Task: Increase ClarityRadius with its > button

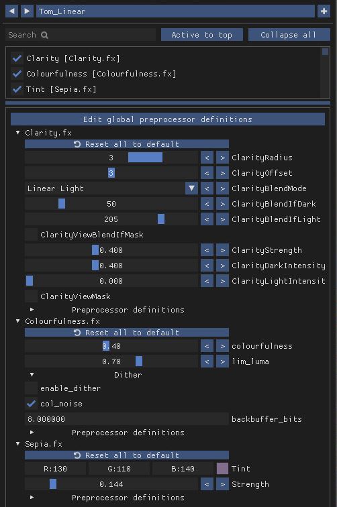Action: (x=222, y=158)
